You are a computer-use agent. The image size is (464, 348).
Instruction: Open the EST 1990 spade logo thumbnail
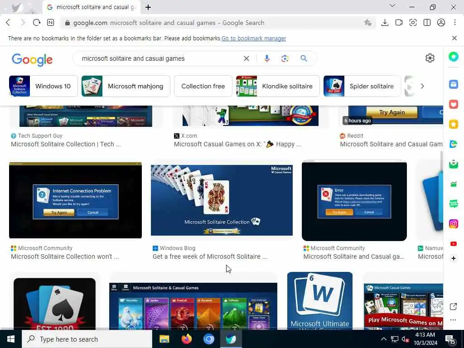coord(54,304)
